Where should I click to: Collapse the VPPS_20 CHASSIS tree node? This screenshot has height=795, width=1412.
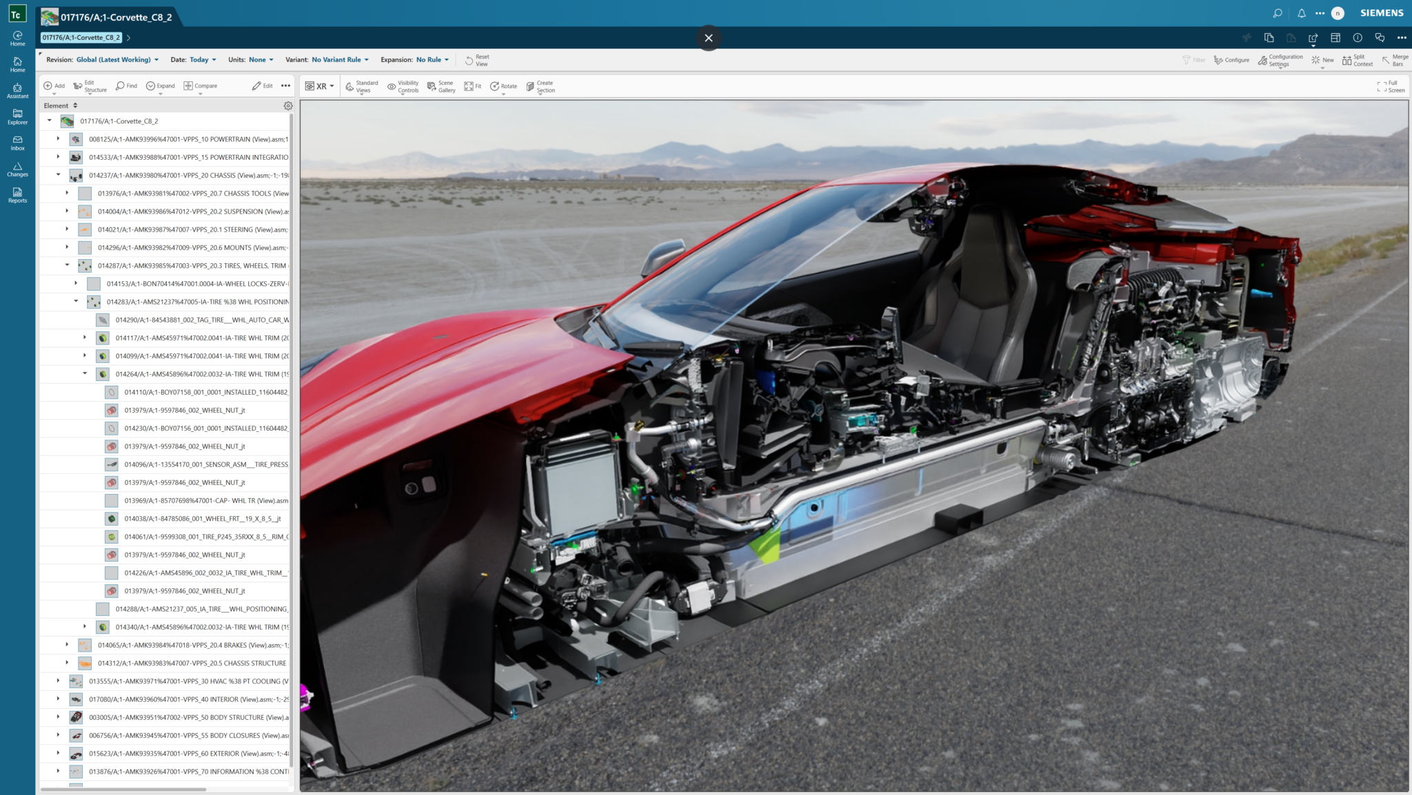coord(58,175)
